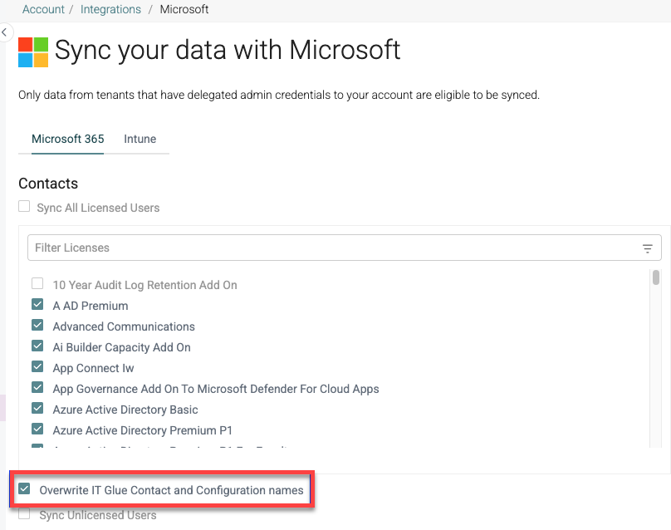The width and height of the screenshot is (671, 530).
Task: Uncheck App Governance Add On license
Action: [x=37, y=388]
